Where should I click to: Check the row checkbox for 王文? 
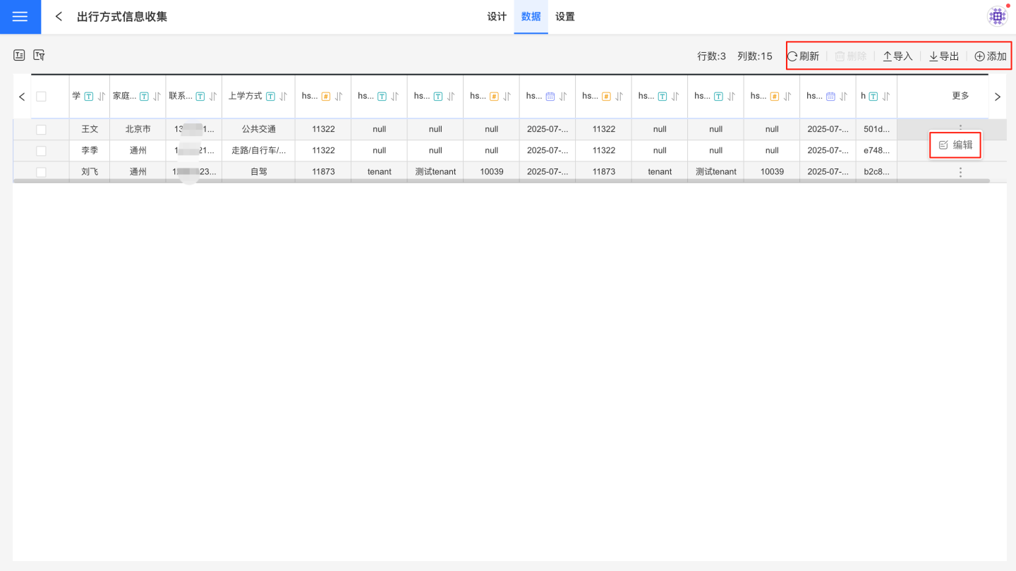(x=41, y=130)
